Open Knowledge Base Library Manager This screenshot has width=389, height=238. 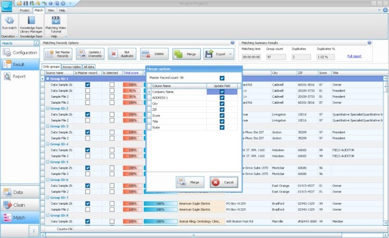tap(31, 25)
